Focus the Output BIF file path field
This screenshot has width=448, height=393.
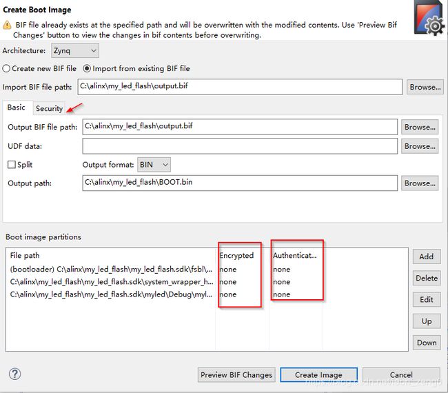[240, 127]
